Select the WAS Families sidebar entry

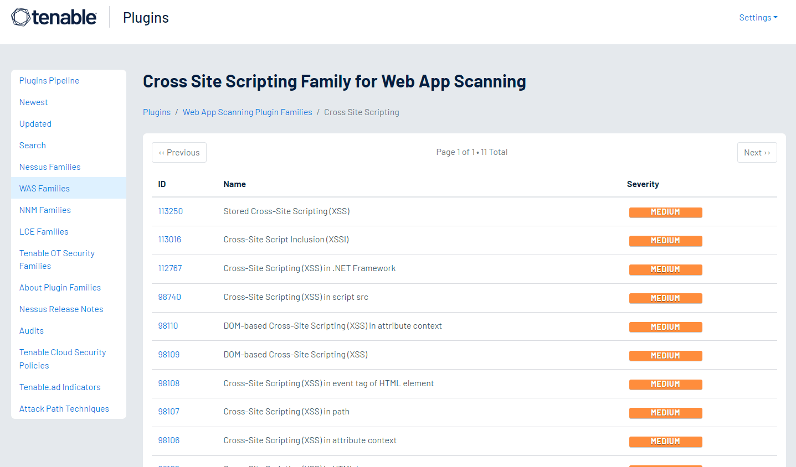click(x=44, y=188)
